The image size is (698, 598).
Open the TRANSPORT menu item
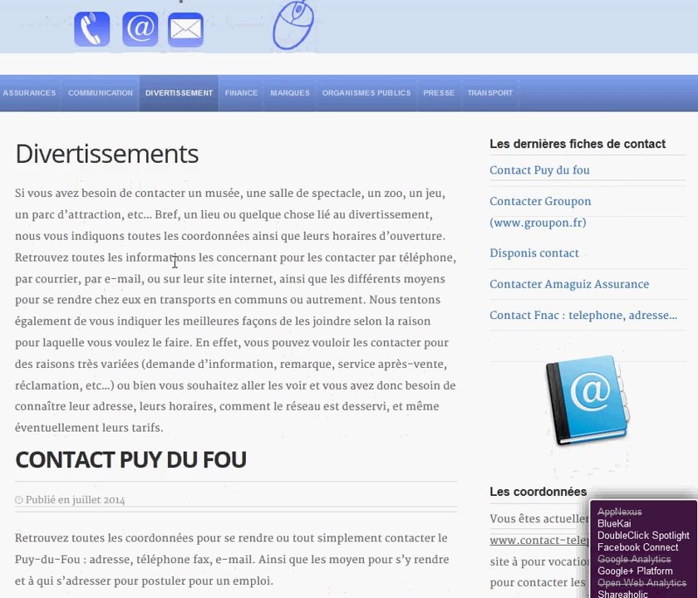pyautogui.click(x=490, y=93)
